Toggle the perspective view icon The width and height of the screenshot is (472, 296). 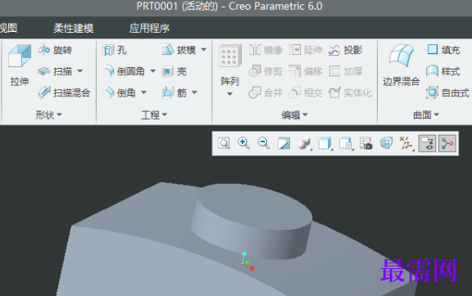(x=386, y=143)
